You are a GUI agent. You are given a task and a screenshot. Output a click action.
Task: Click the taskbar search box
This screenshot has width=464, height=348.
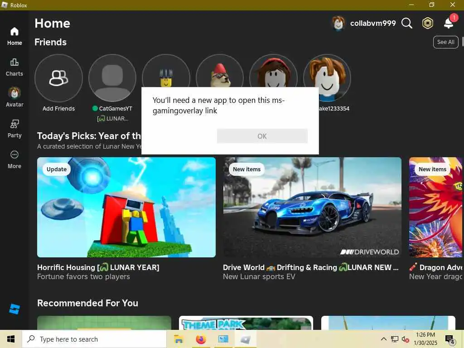tap(94, 339)
